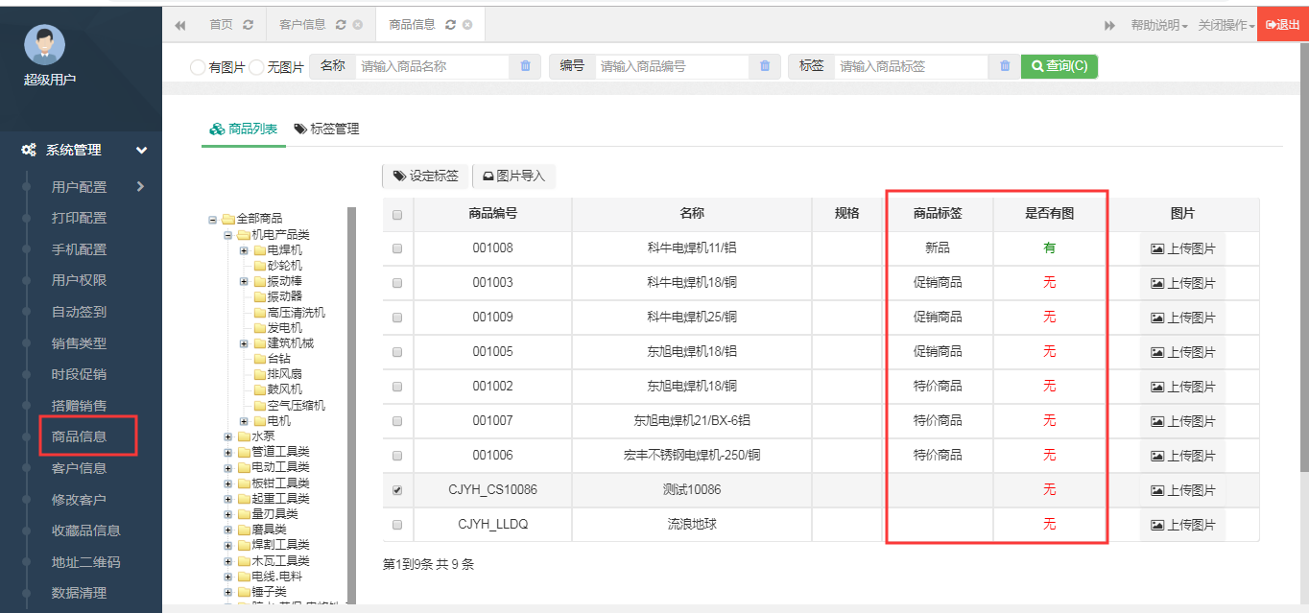The width and height of the screenshot is (1309, 613).
Task: Click refresh icon on 商品信息 tab
Action: point(451,25)
